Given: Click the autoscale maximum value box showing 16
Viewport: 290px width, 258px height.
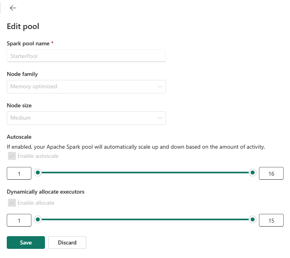Looking at the screenshot, I should point(271,173).
